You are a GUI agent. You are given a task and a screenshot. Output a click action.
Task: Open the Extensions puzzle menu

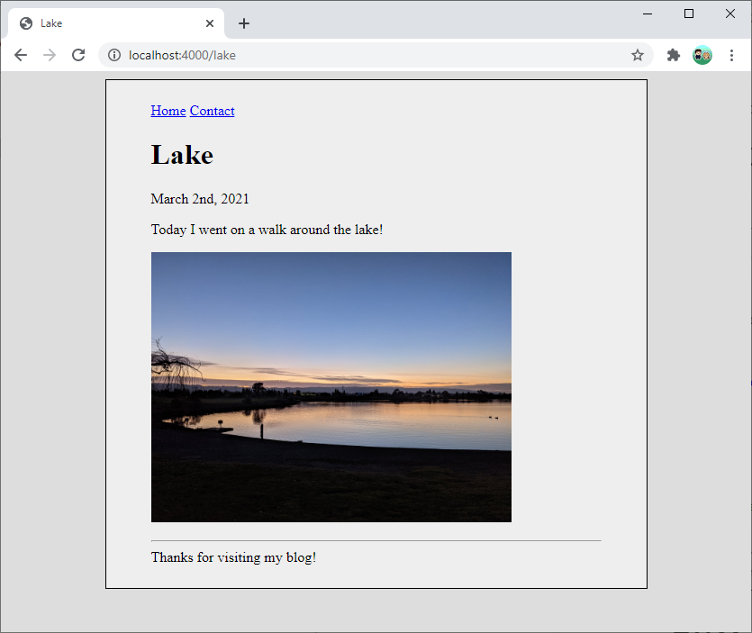673,55
